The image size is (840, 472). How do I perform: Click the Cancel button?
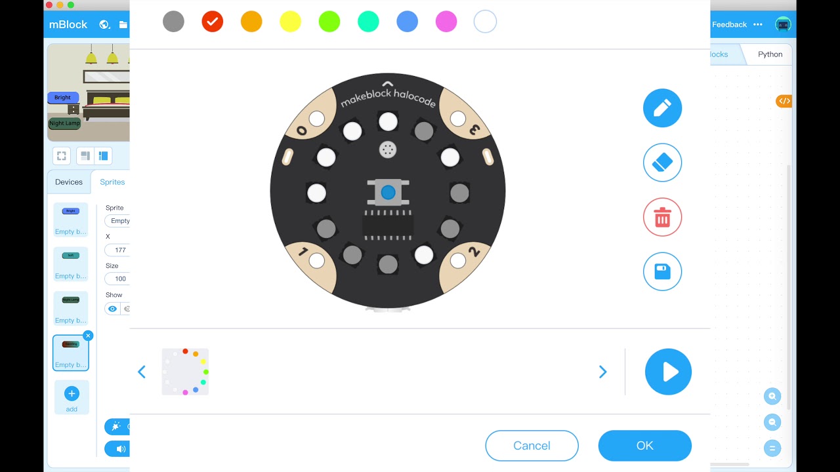(x=532, y=446)
